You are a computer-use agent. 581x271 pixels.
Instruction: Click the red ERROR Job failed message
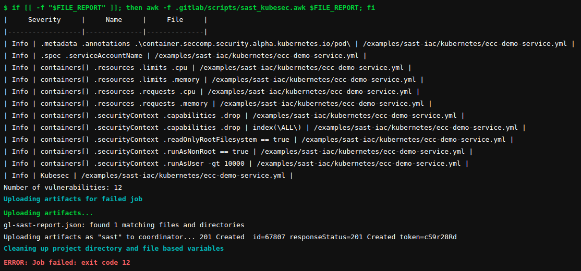(67, 263)
